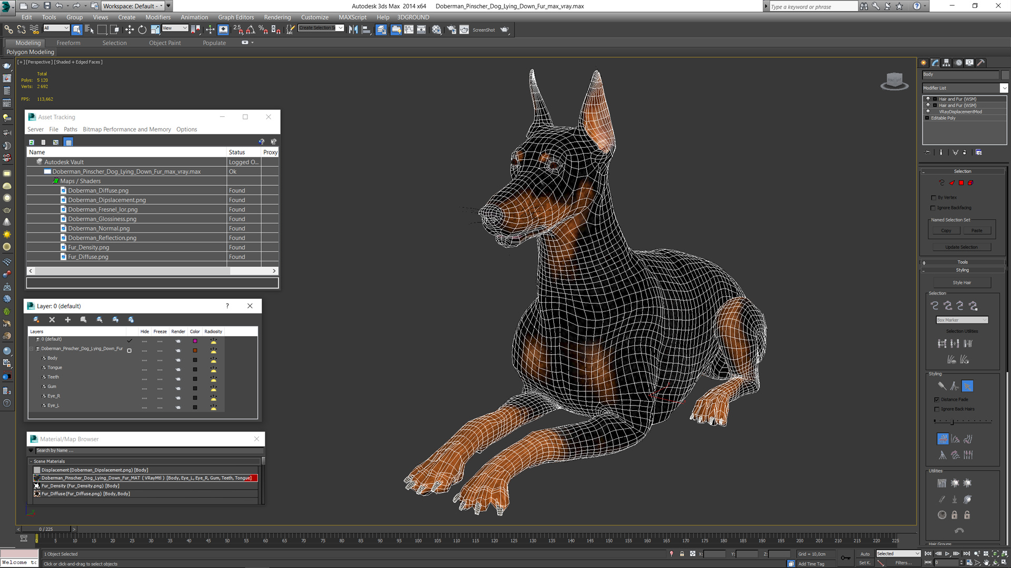Click the Pan View hand icon
1011x568 pixels.
coord(986,563)
